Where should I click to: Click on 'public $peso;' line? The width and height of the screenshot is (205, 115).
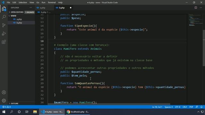pos(70,18)
